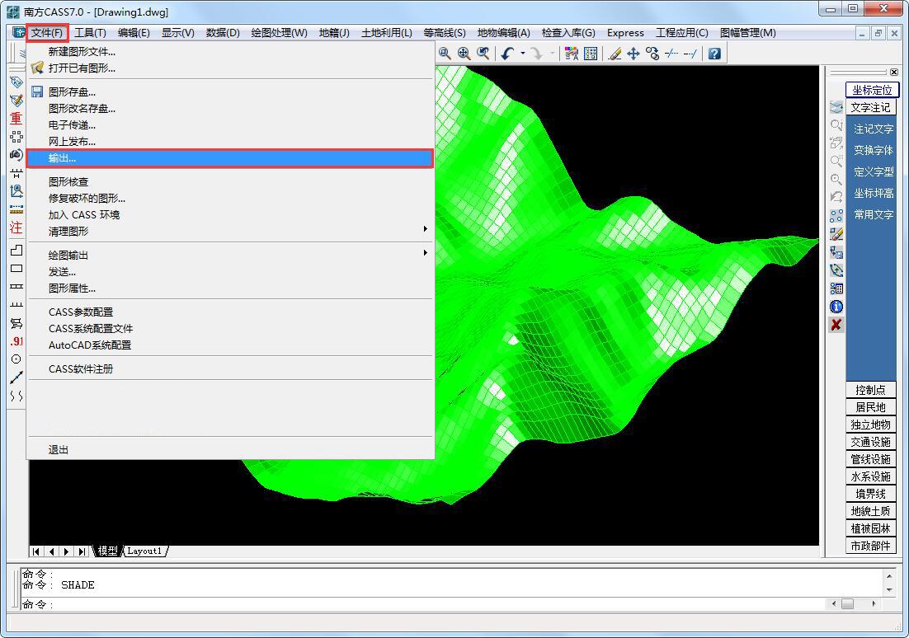Click the red 注 annotation icon
This screenshot has width=909, height=638.
[16, 228]
